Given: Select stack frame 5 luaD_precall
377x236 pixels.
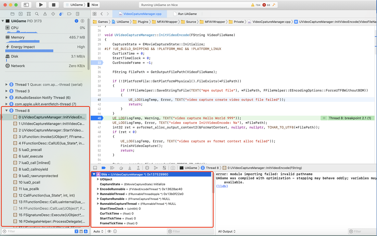Looking at the screenshot, I should pos(30,150).
